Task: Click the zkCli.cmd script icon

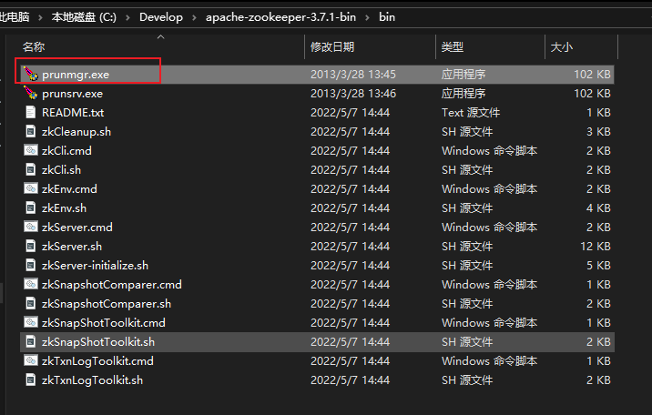Action: coord(31,150)
